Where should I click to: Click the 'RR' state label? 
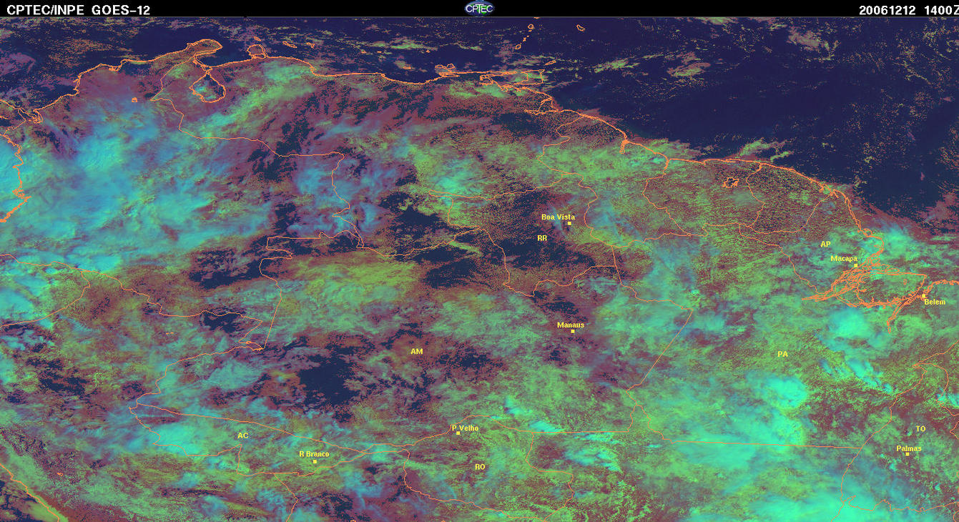click(x=541, y=237)
